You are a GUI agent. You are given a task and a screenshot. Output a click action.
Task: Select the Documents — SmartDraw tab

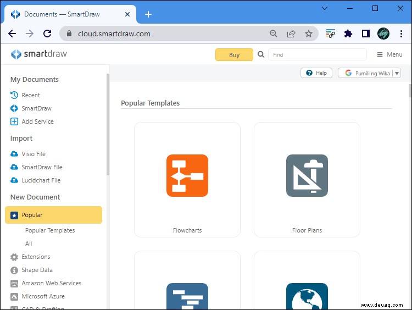click(x=70, y=14)
